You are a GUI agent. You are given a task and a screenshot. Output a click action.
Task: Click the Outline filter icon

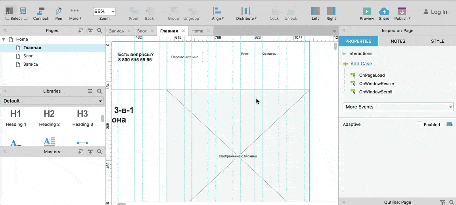click(x=443, y=202)
